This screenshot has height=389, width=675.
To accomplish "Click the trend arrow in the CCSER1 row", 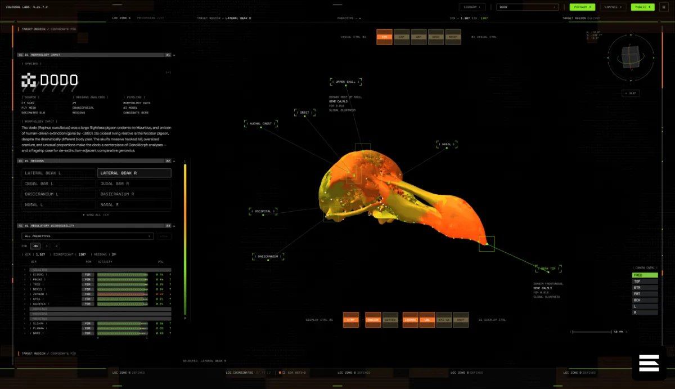I will click(170, 274).
